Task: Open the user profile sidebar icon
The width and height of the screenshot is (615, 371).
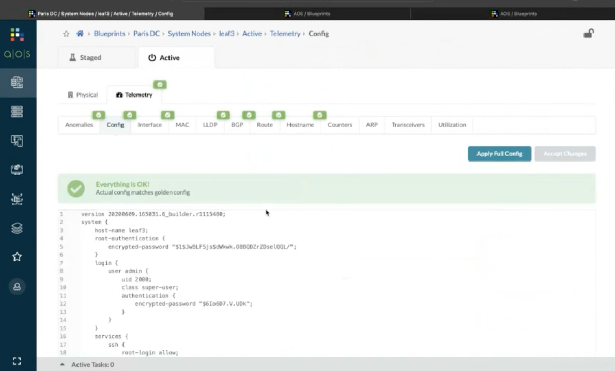Action: (17, 286)
